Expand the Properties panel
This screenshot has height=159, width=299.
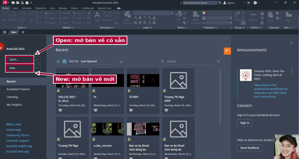click(210, 28)
